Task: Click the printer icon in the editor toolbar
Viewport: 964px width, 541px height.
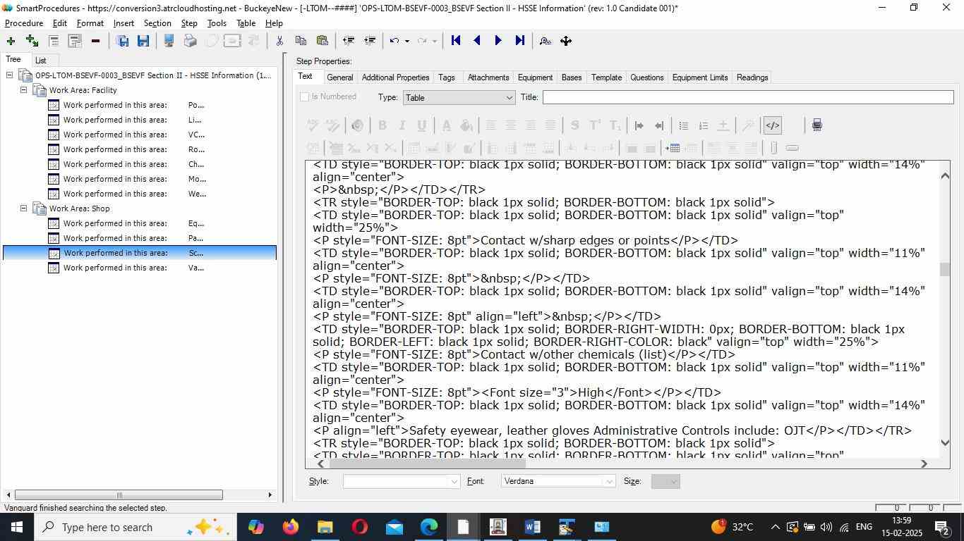Action: click(x=817, y=125)
